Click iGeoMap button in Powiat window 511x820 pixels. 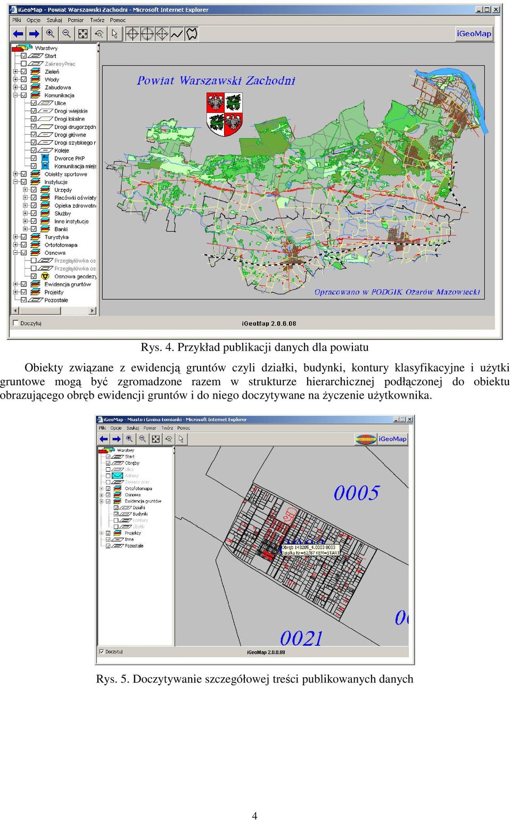tap(474, 34)
